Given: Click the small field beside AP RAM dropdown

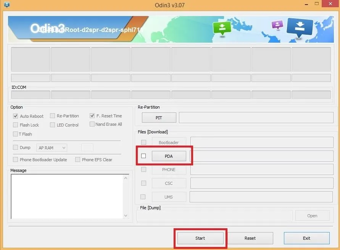Looking at the screenshot, I should (87, 147).
